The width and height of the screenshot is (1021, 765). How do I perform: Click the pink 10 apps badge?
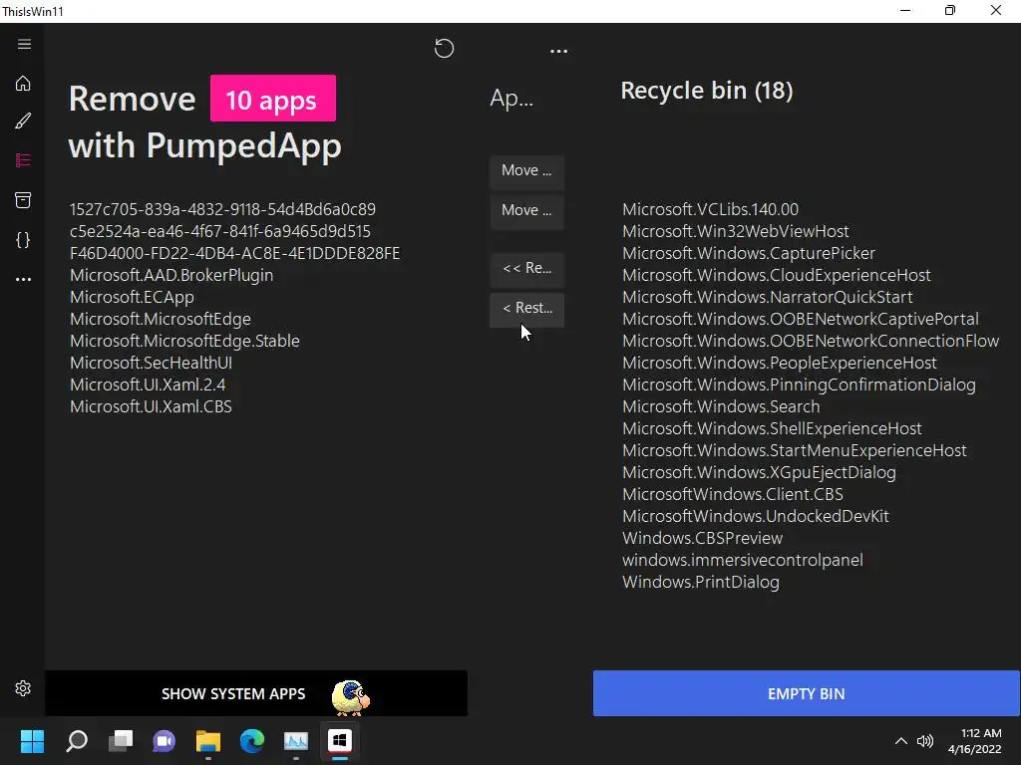(x=273, y=99)
